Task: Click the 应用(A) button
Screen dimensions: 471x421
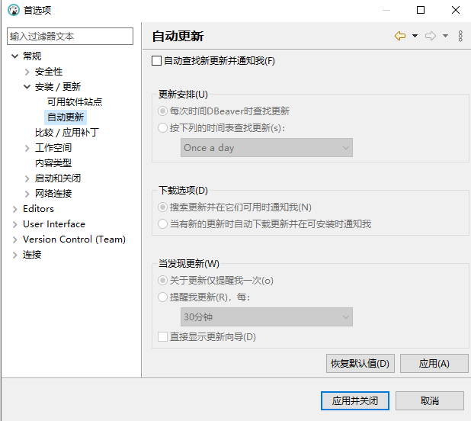Action: tap(434, 363)
